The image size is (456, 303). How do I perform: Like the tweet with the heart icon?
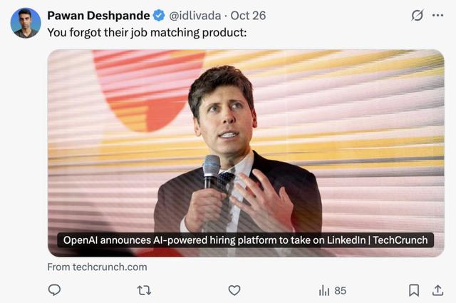(234, 289)
